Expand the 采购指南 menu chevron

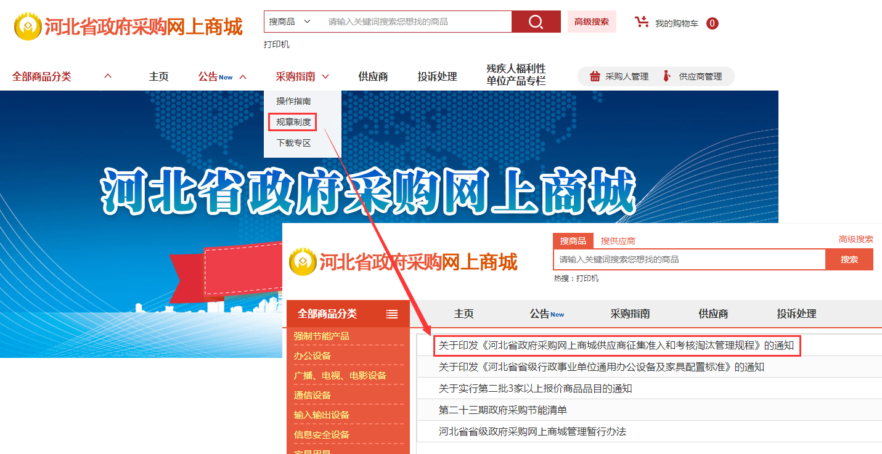click(325, 77)
